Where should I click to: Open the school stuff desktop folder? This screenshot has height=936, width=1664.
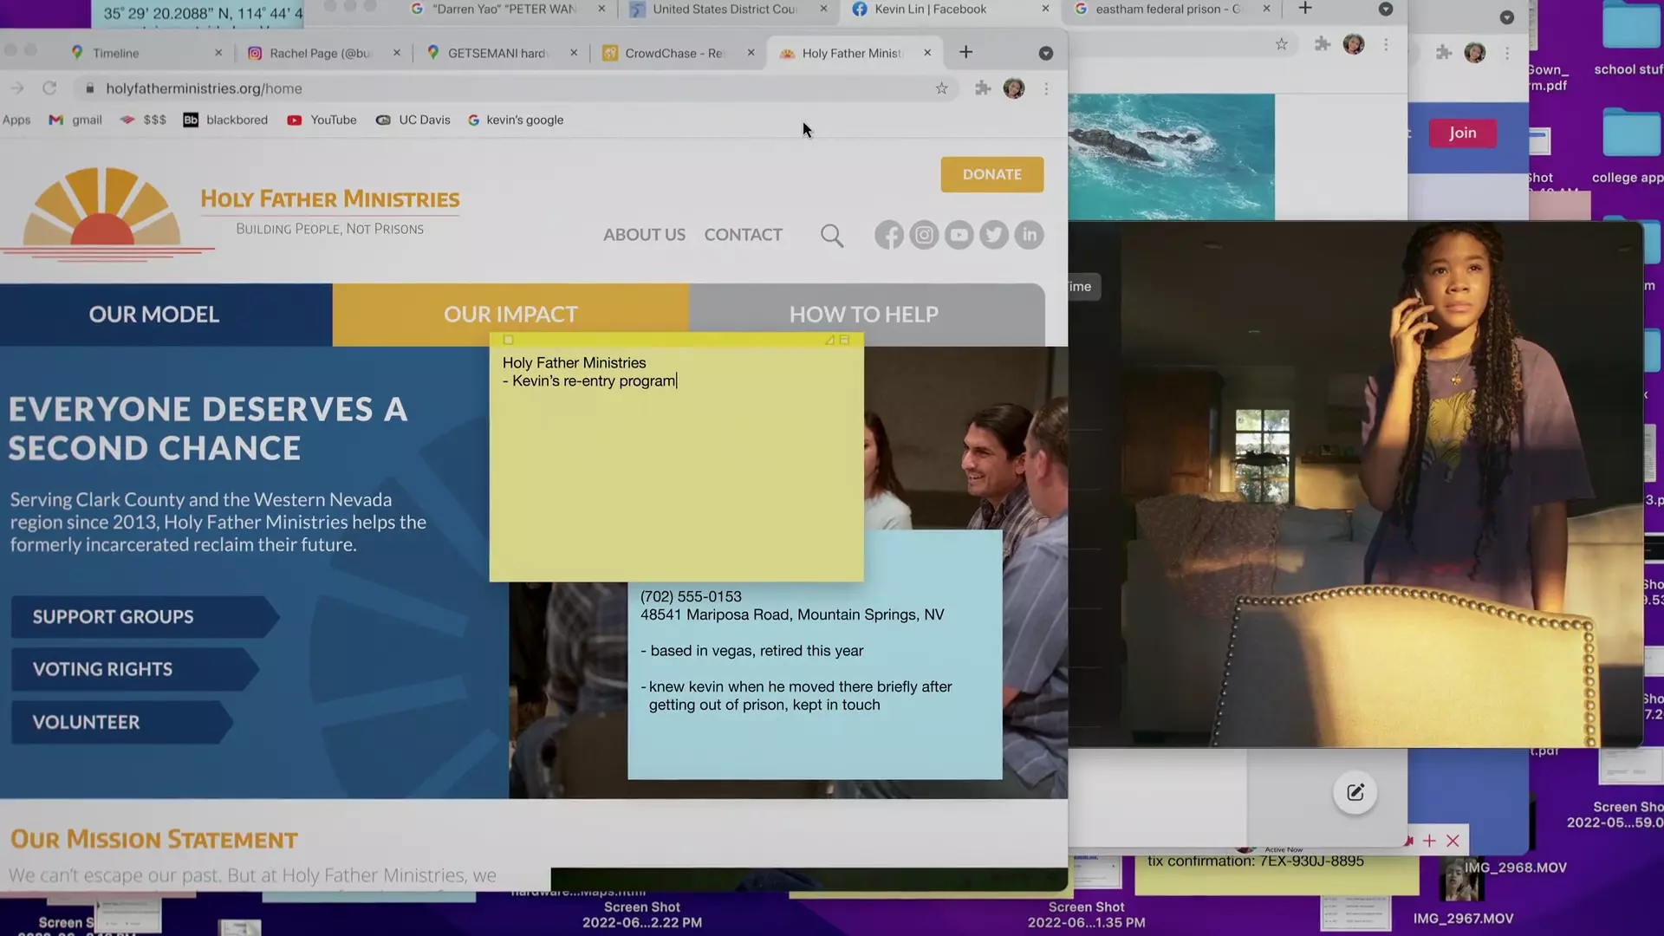coord(1630,39)
